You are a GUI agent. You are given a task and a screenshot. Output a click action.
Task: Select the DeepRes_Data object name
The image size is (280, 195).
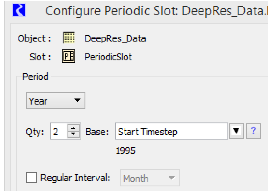115,38
